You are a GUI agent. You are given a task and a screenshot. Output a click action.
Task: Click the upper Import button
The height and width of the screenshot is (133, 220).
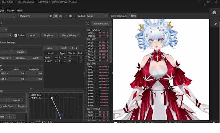pyautogui.click(x=20, y=52)
